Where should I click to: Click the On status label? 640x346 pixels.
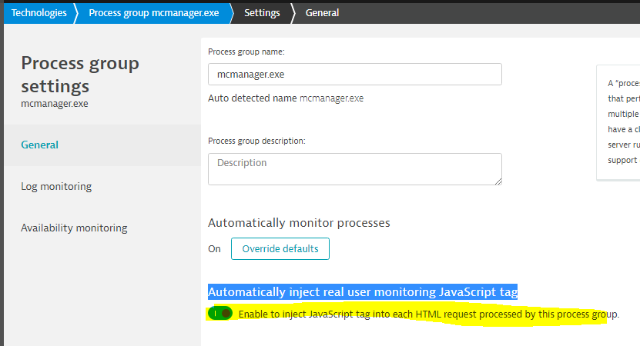(214, 249)
